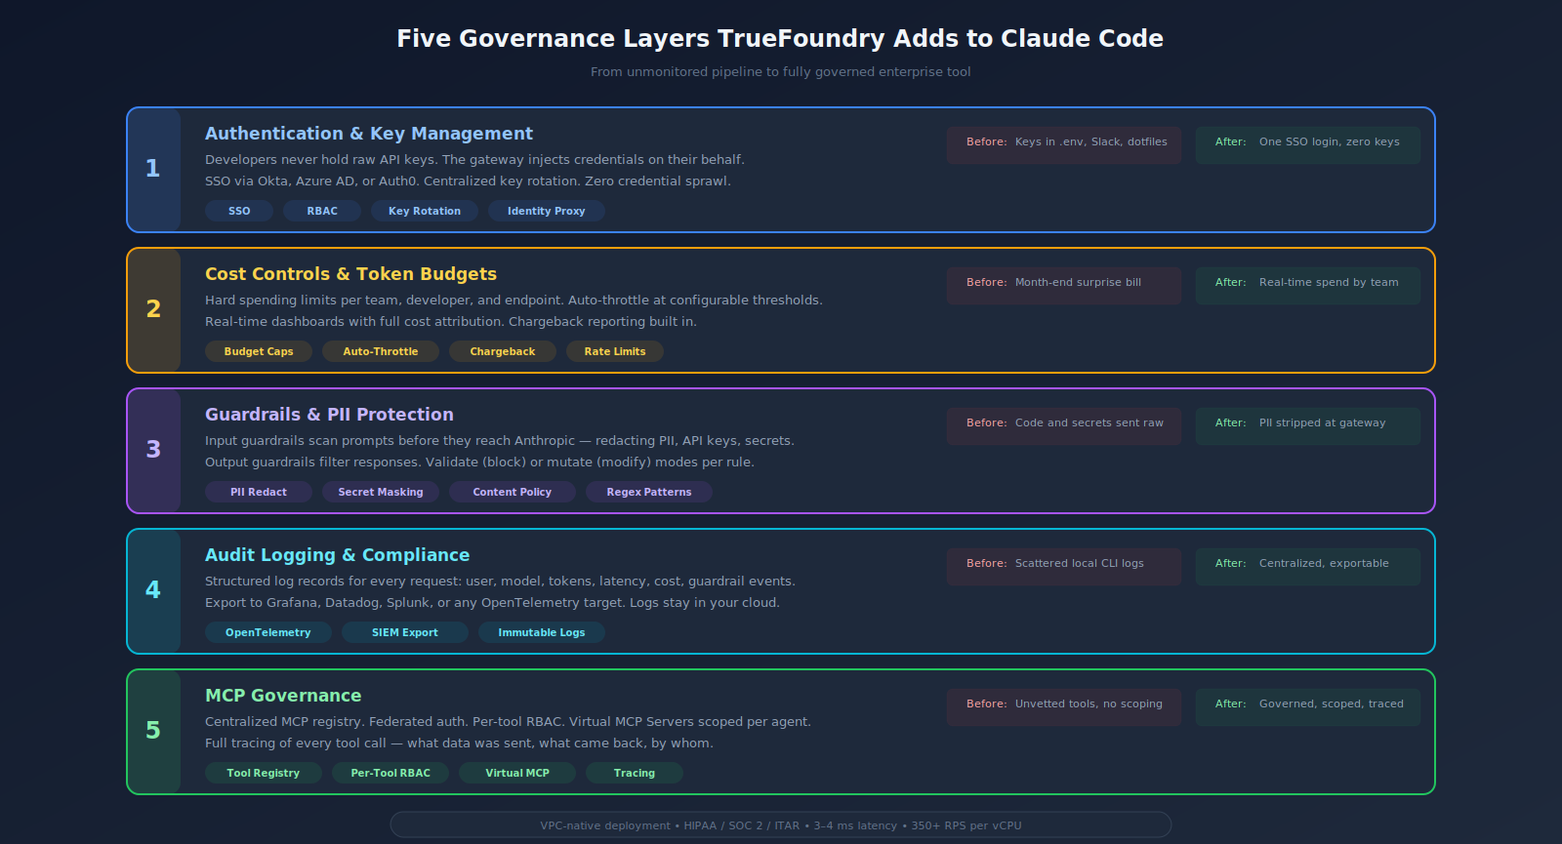The image size is (1562, 844).
Task: Click 'Before: Scattered local CLI logs' box
Action: [1064, 567]
